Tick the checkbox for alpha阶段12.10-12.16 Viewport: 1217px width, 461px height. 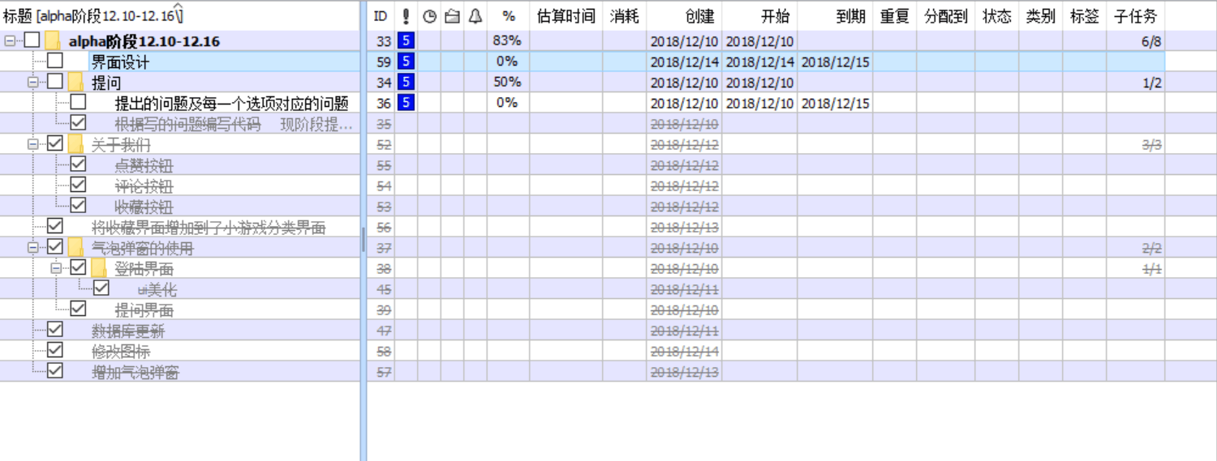[x=32, y=40]
